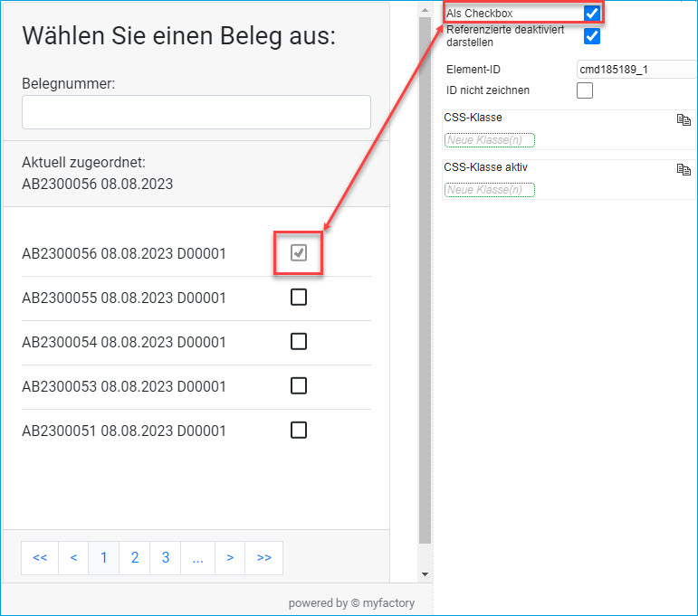Click the Belegnummer input field

196,112
